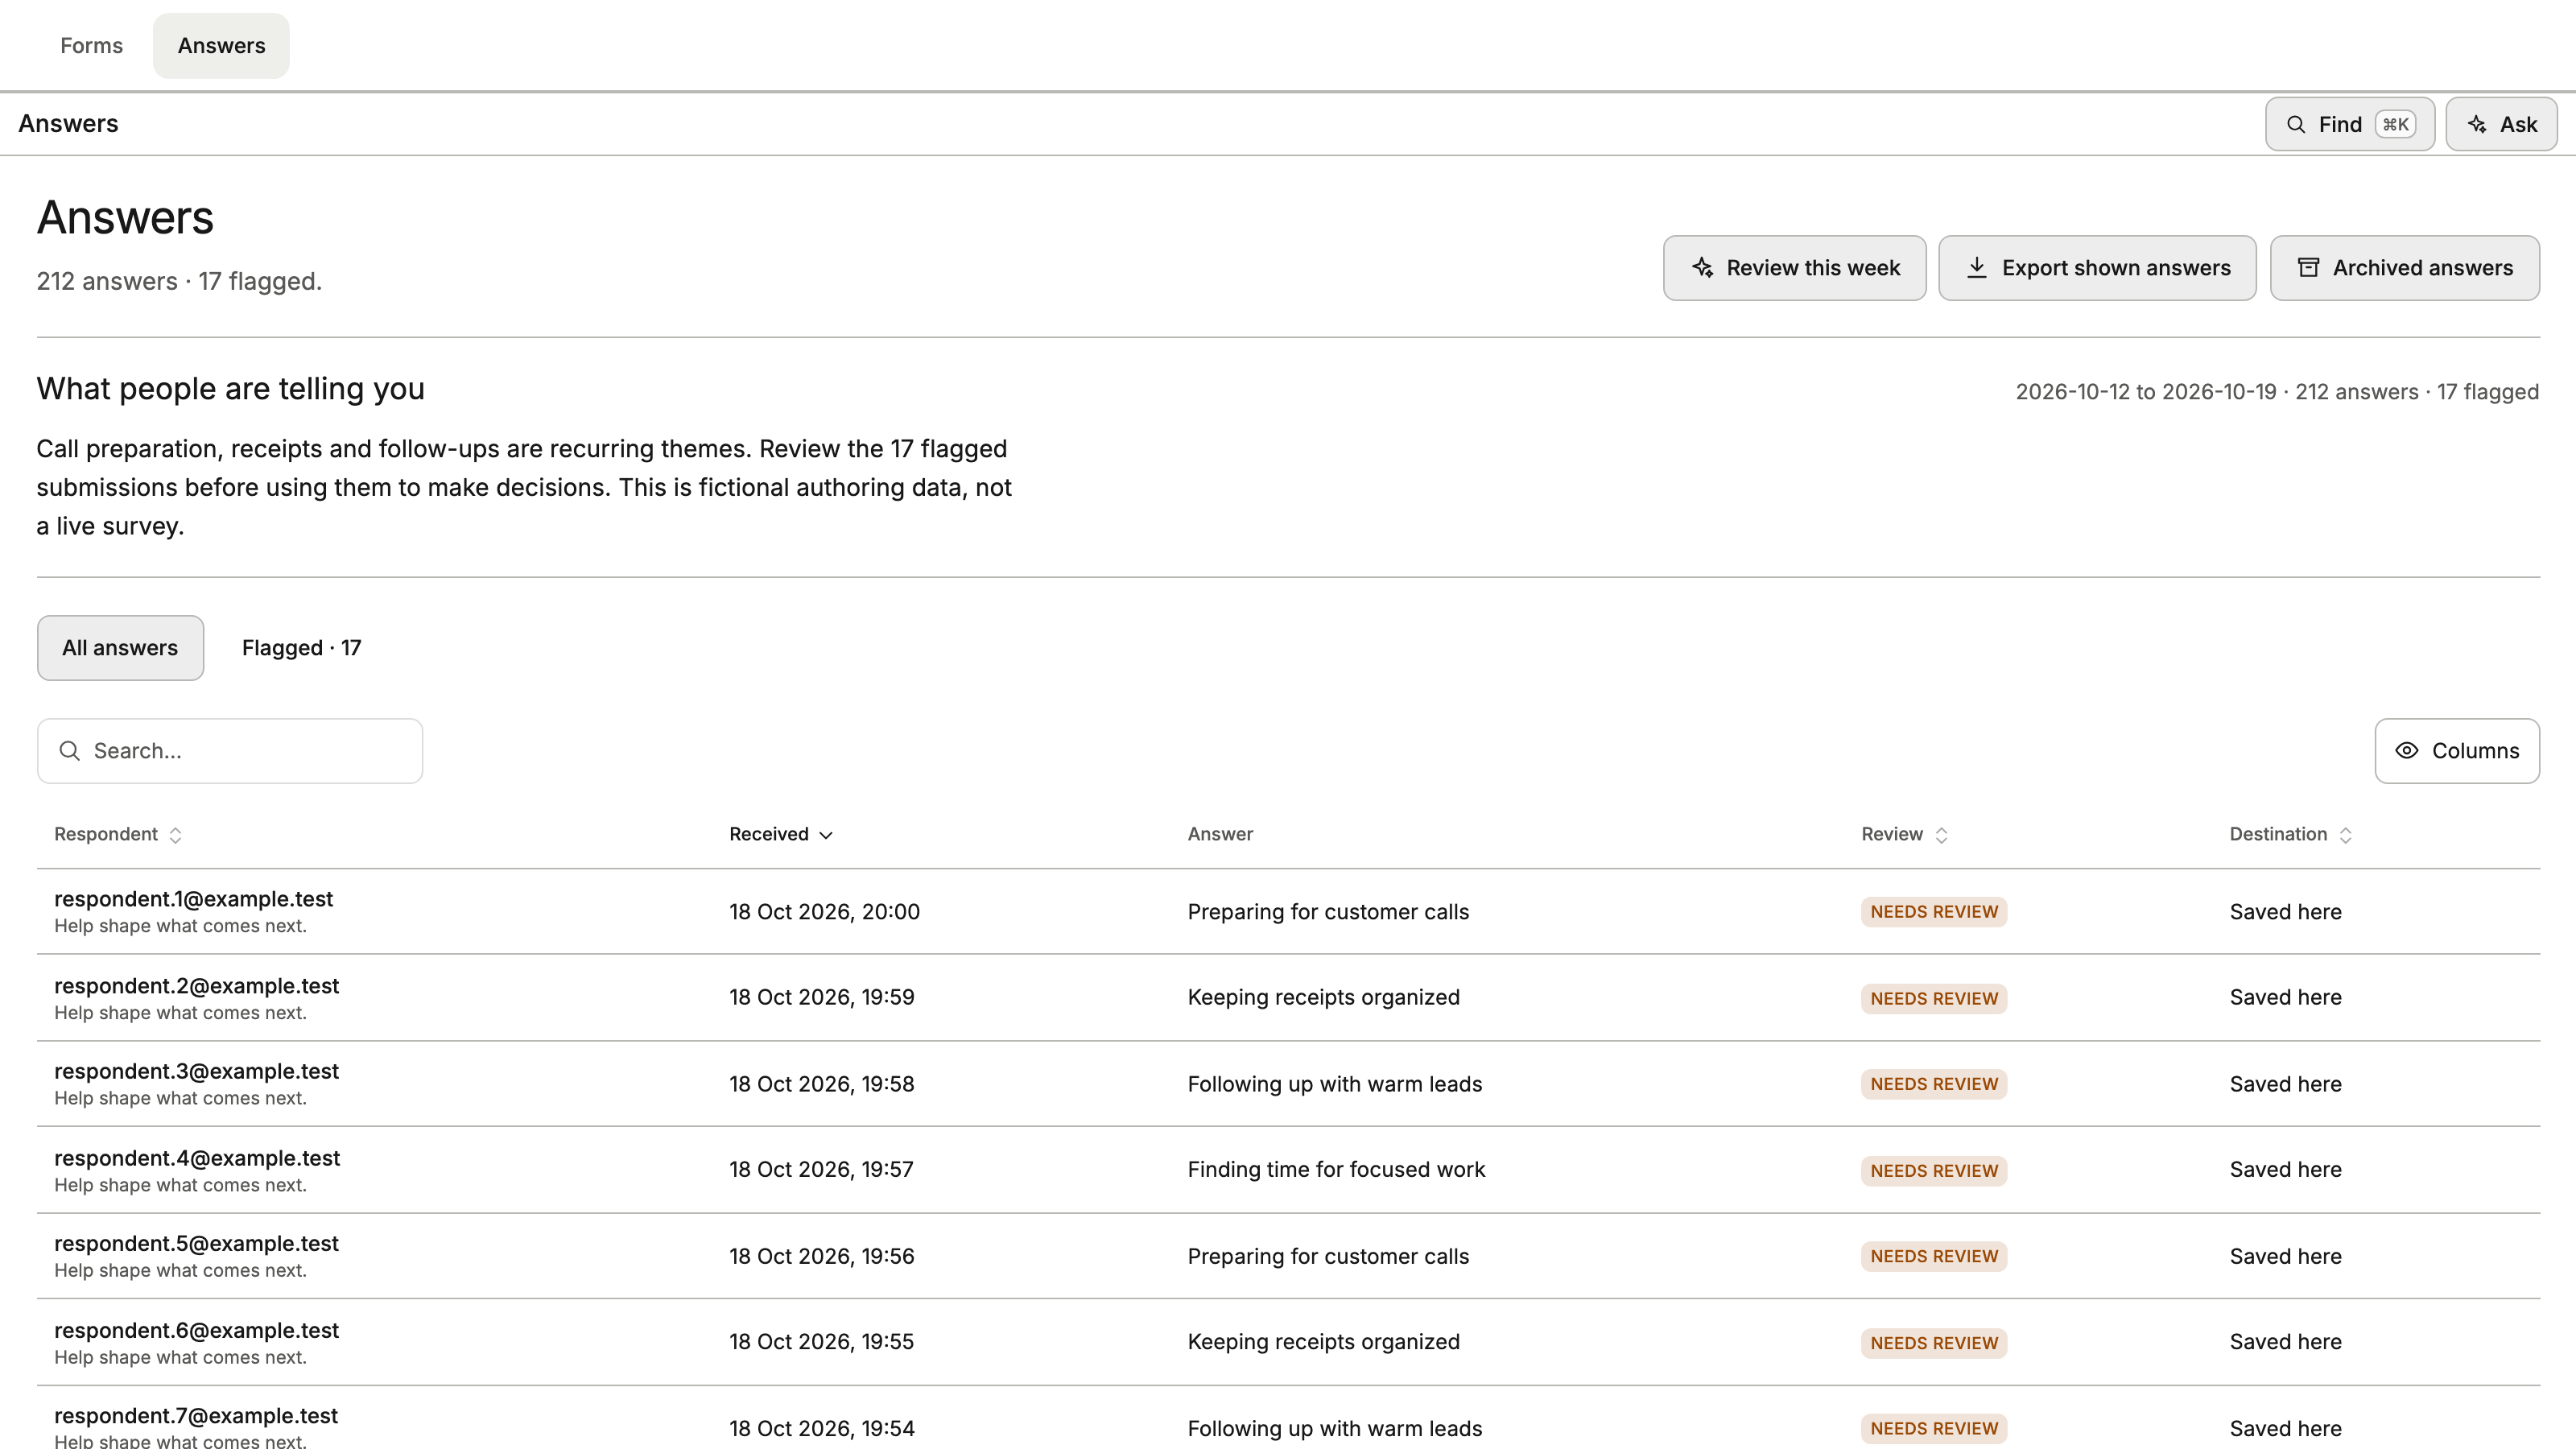Click 'Saved here' for respondent.3 row
The image size is (2576, 1449).
tap(2285, 1084)
